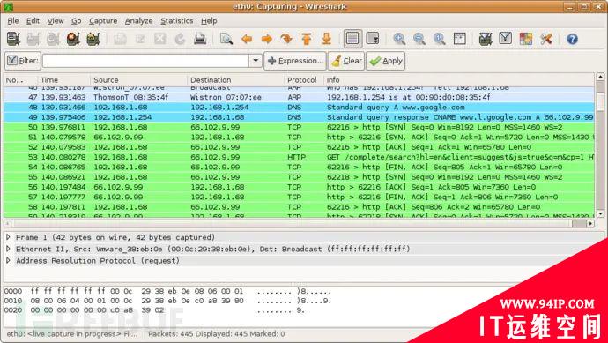Open the Help menu
The width and height of the screenshot is (608, 343).
pyautogui.click(x=209, y=21)
